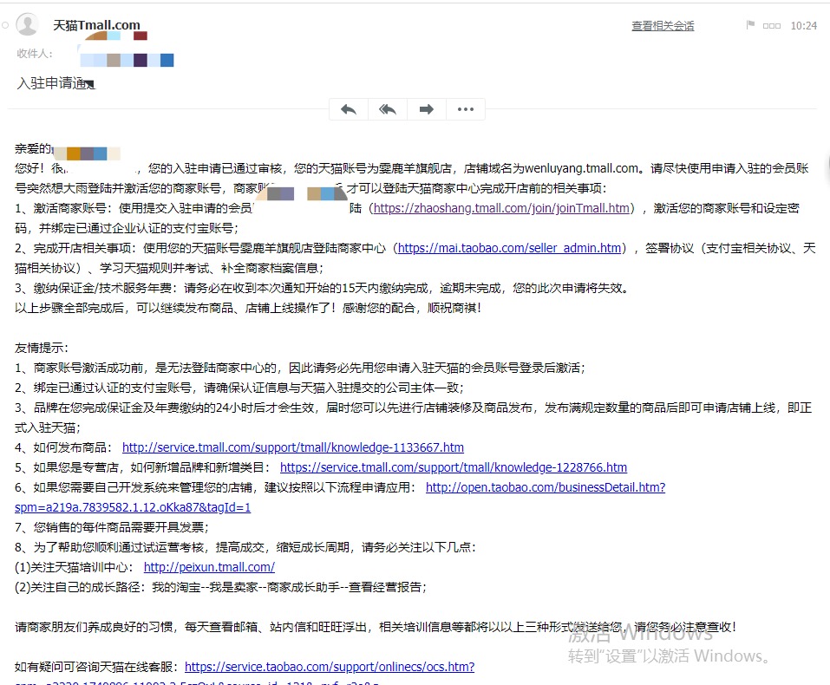Click the line starting 1、商家账号激活成功前

300,368
